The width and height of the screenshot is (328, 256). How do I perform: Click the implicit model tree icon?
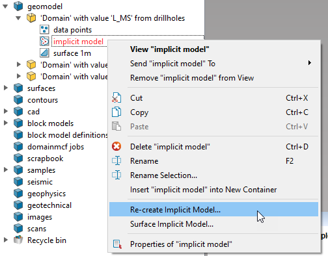click(x=44, y=42)
